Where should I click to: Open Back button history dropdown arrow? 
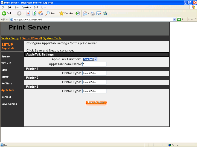point(14,13)
